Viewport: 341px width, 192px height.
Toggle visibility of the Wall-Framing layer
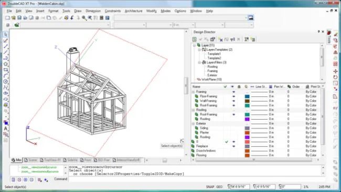tap(234, 101)
